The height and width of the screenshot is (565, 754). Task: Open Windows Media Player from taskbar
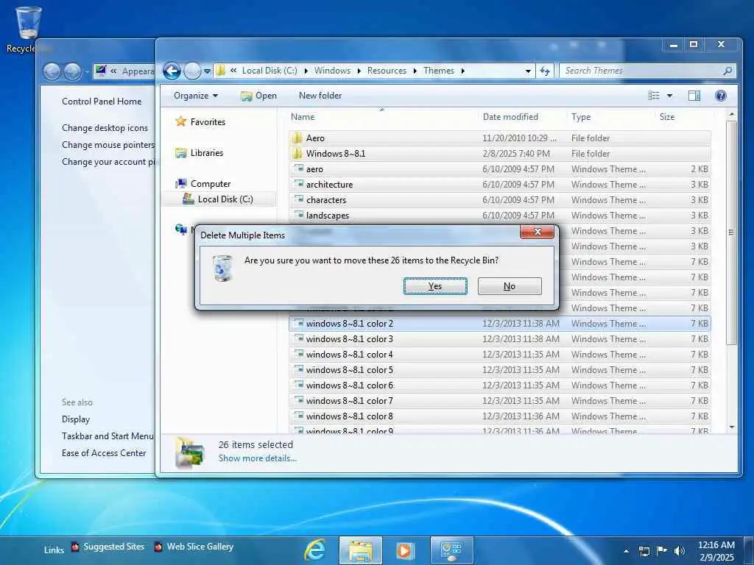point(405,550)
